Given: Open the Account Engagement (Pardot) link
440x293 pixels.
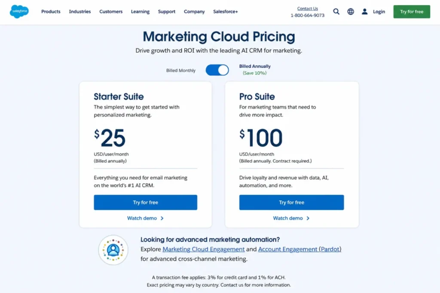Looking at the screenshot, I should (299, 249).
